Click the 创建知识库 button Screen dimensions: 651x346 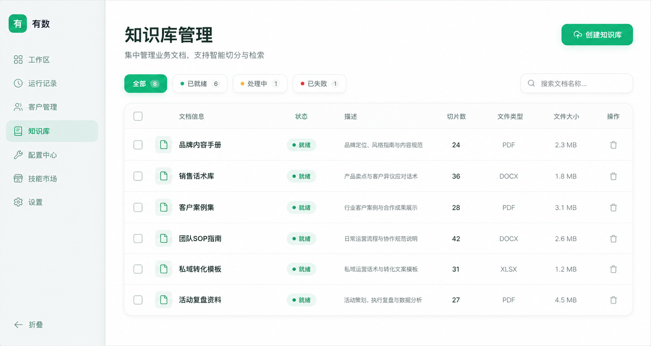click(x=597, y=35)
